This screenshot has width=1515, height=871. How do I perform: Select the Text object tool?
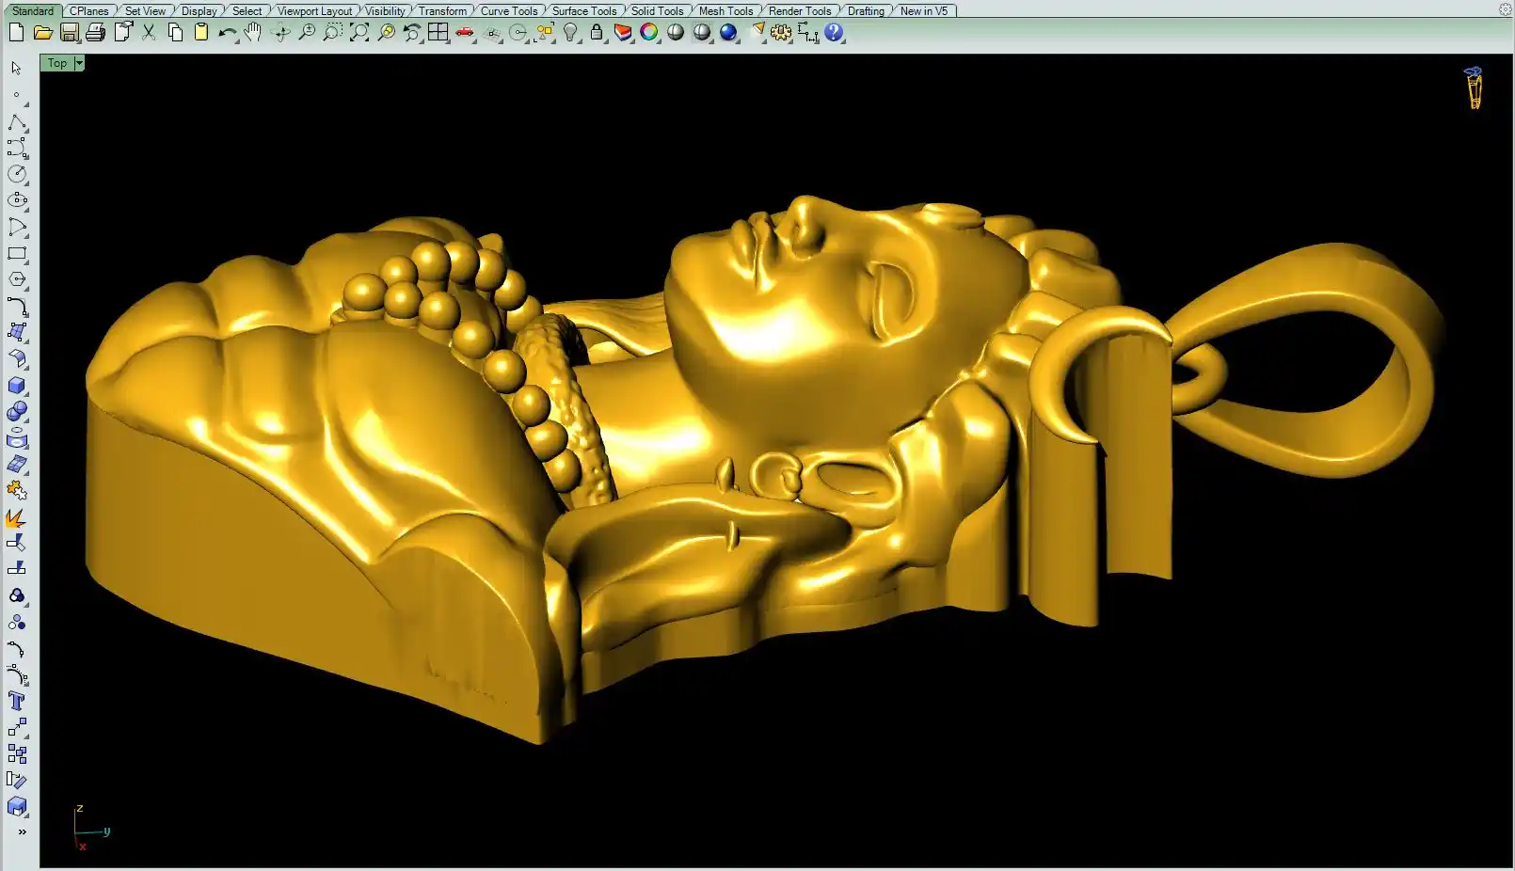click(x=17, y=701)
